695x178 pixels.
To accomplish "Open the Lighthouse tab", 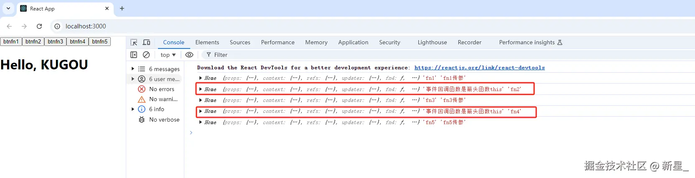I will tap(432, 42).
